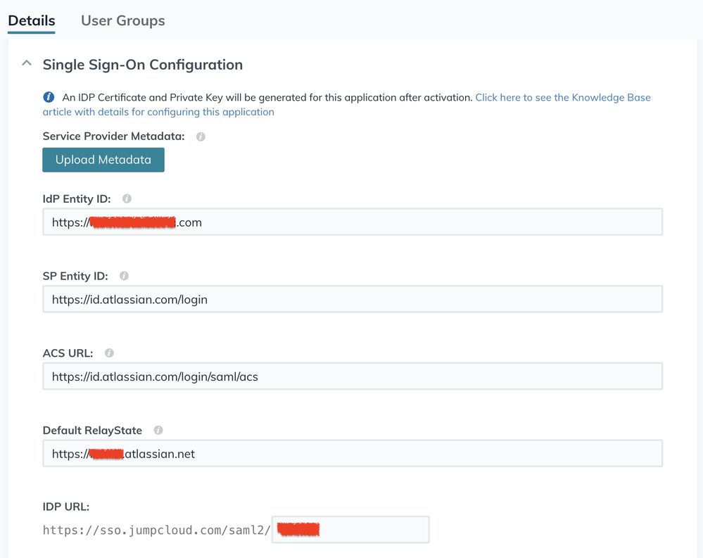Click the ACS URL info icon
703x558 pixels.
[x=109, y=353]
